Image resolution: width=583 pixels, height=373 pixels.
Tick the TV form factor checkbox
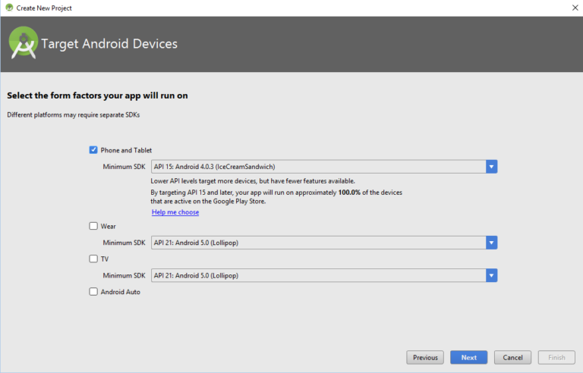tap(93, 259)
